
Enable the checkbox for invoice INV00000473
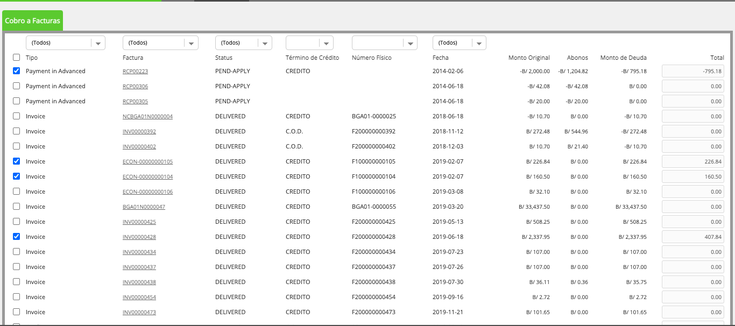point(17,312)
